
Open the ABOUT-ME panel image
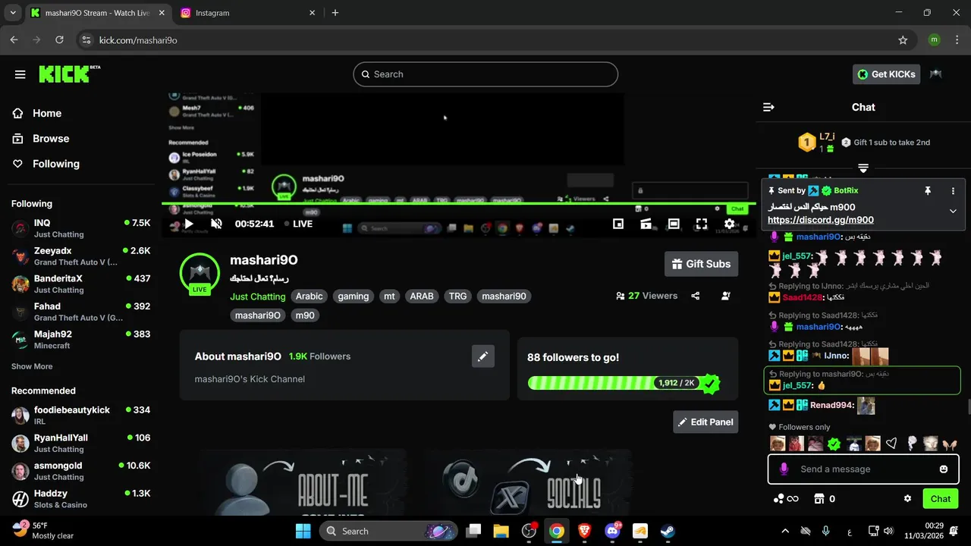point(303,482)
